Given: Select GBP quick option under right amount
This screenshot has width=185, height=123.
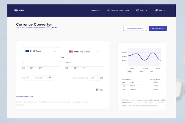Looking at the screenshot, I should click(x=76, y=68).
